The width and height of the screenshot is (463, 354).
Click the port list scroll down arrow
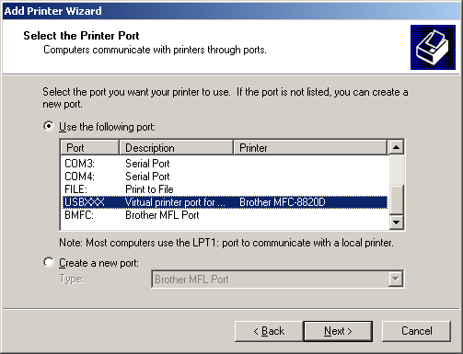pos(396,222)
